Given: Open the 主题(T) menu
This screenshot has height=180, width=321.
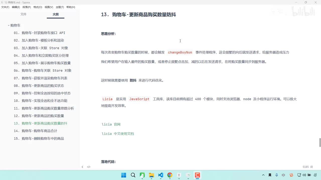Looking at the screenshot, I should (60, 7).
